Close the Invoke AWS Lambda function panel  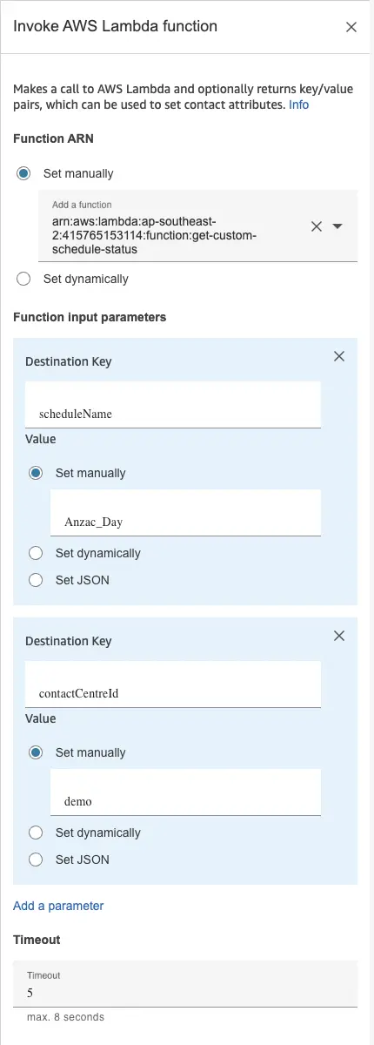[x=351, y=27]
